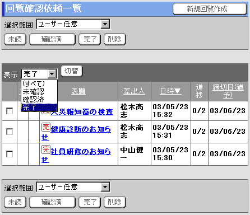Collapse the 表示 filter dropdown arrow
The image size is (250, 215).
tap(52, 74)
